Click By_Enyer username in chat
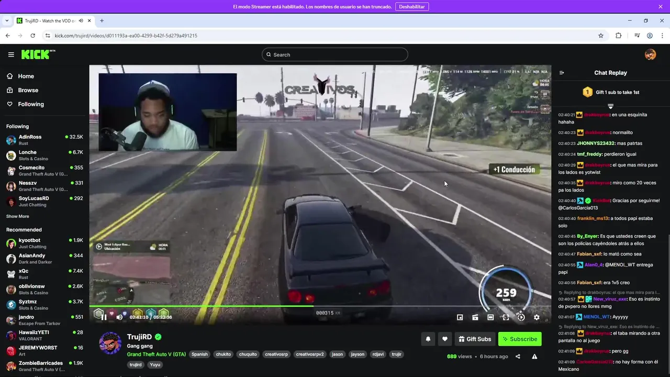Viewport: 670px width, 377px height. point(587,236)
